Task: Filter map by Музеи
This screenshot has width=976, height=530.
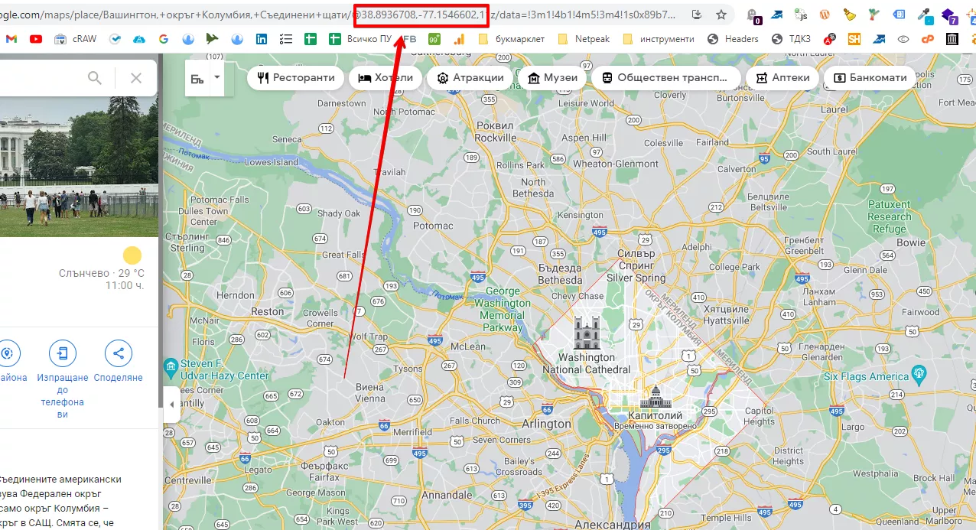Action: [x=552, y=77]
